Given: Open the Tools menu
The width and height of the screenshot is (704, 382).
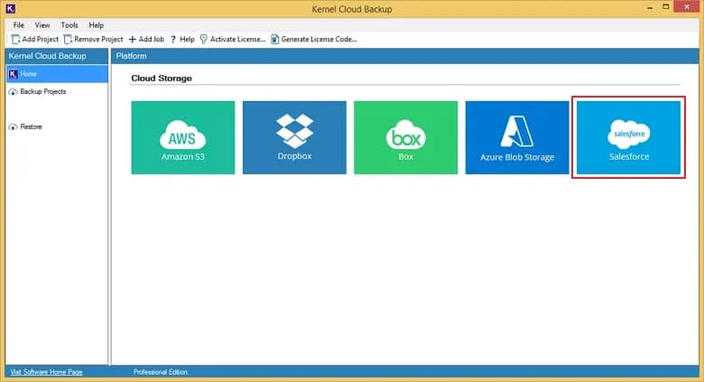Looking at the screenshot, I should (x=69, y=25).
